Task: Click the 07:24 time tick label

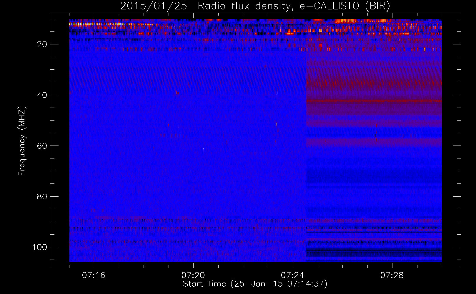Action: [x=292, y=275]
